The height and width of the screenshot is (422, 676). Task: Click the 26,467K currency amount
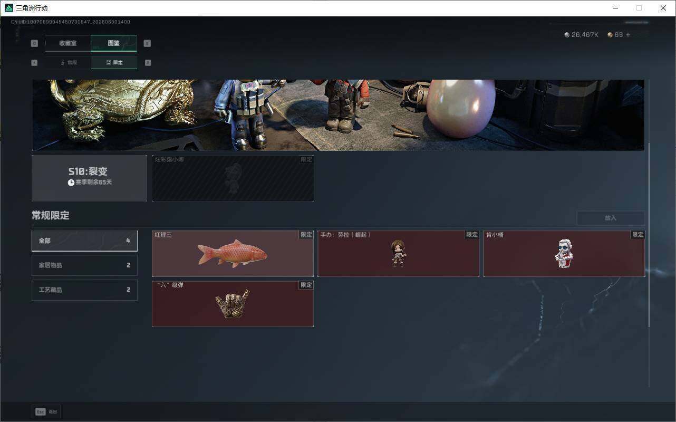[x=585, y=35]
